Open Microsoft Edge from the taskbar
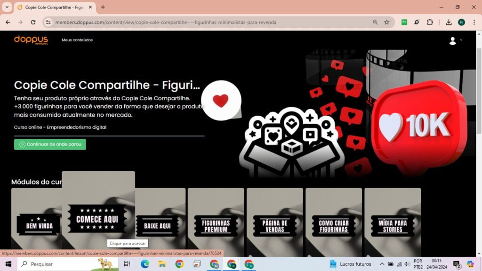The image size is (482, 271). (145, 264)
